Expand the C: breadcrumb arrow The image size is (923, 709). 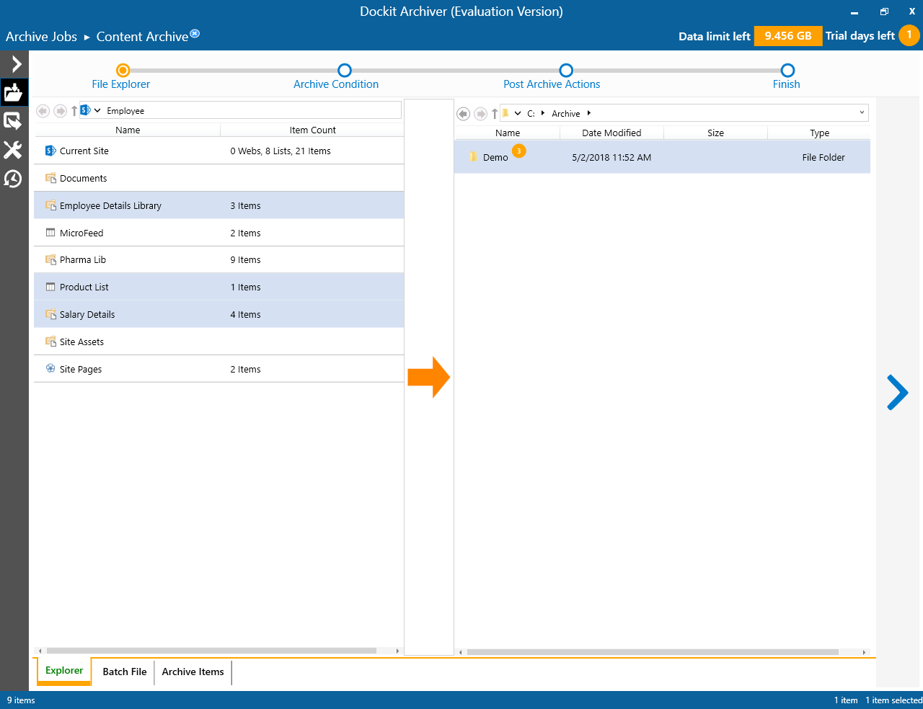tap(544, 113)
